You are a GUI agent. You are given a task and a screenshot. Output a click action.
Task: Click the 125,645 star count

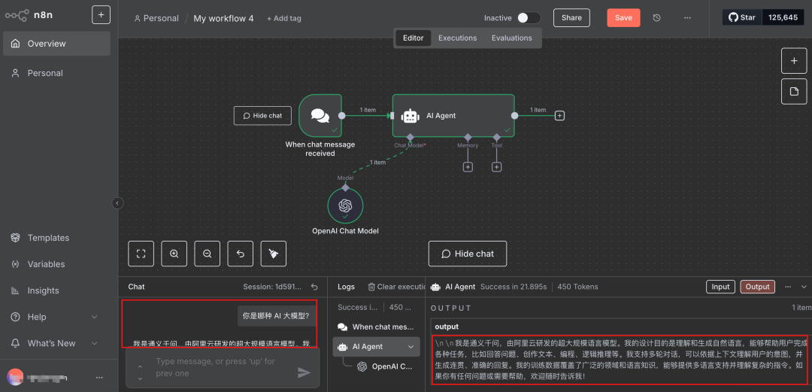pos(783,17)
